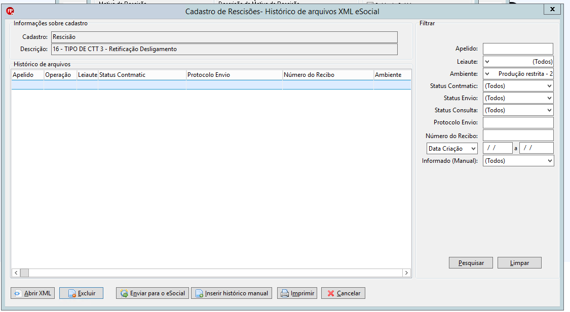Click the Cancelar button

(x=343, y=293)
